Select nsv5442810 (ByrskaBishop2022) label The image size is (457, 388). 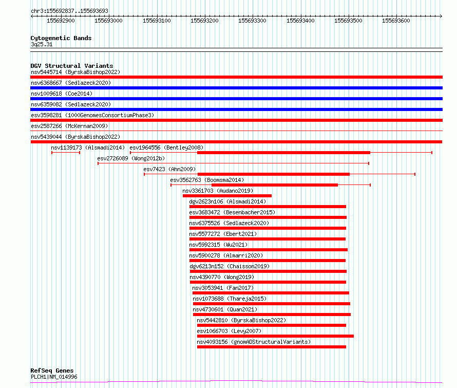pos(241,320)
